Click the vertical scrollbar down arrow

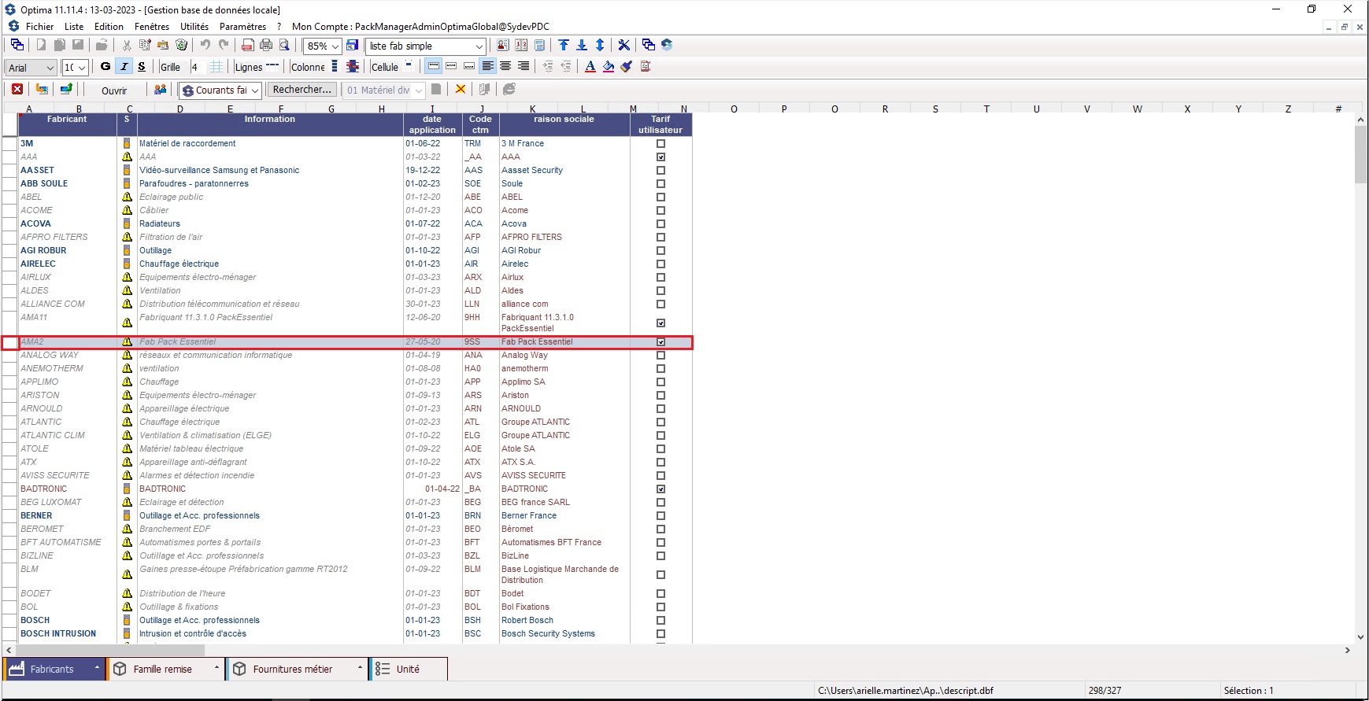(x=1360, y=637)
